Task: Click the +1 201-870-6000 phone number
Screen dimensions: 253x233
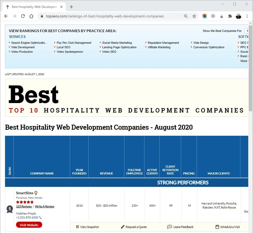Action: click(27, 217)
